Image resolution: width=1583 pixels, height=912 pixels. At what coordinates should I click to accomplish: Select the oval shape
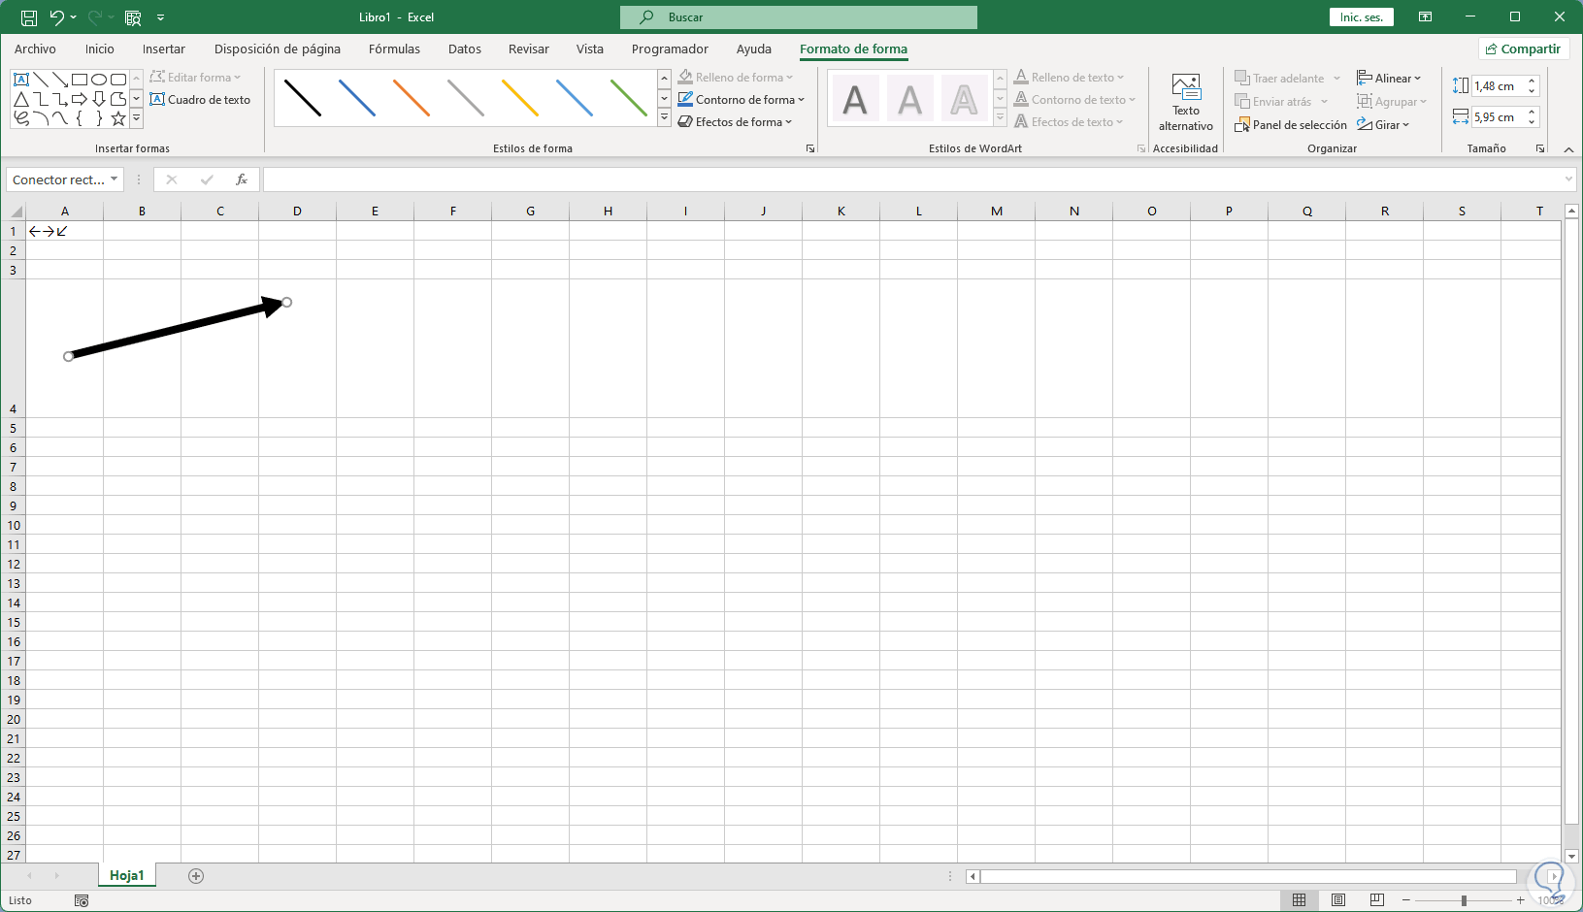tap(99, 80)
